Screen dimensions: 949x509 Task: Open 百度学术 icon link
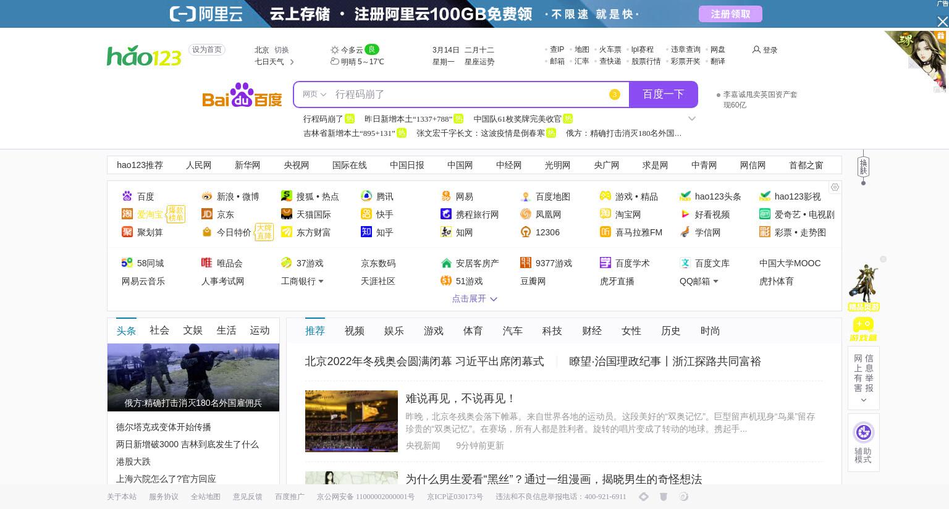(605, 263)
